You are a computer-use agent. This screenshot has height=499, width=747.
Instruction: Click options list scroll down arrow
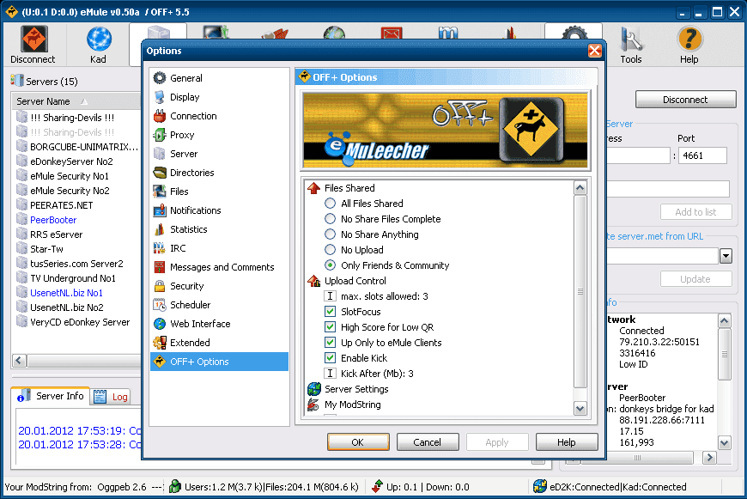[580, 409]
